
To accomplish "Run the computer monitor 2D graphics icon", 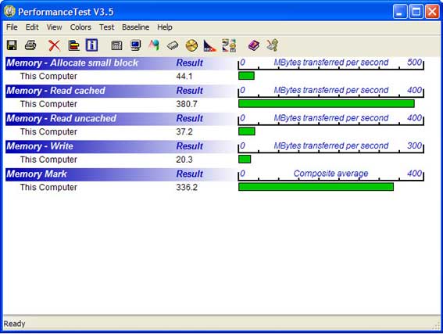I will (x=136, y=45).
